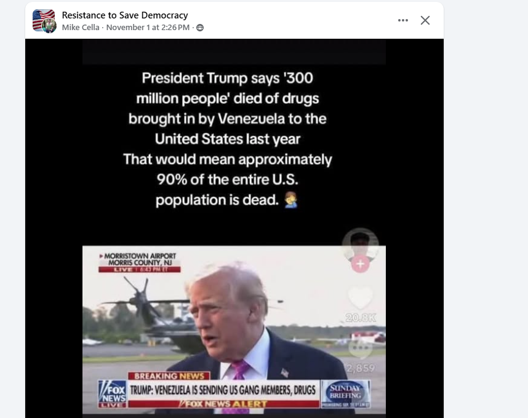
Task: Click the Fox News logo in the video
Action: (x=112, y=394)
